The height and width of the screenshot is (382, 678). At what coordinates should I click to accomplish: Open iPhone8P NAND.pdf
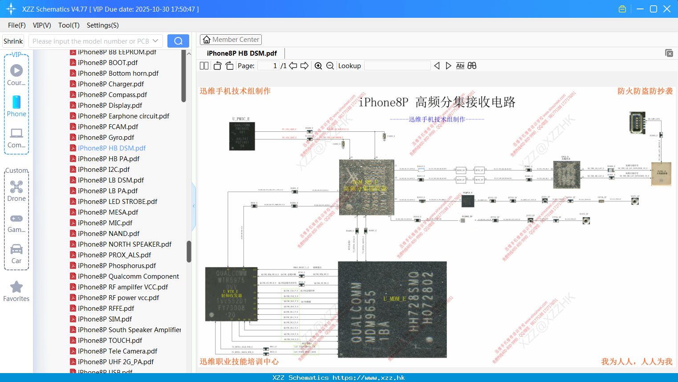click(x=109, y=234)
